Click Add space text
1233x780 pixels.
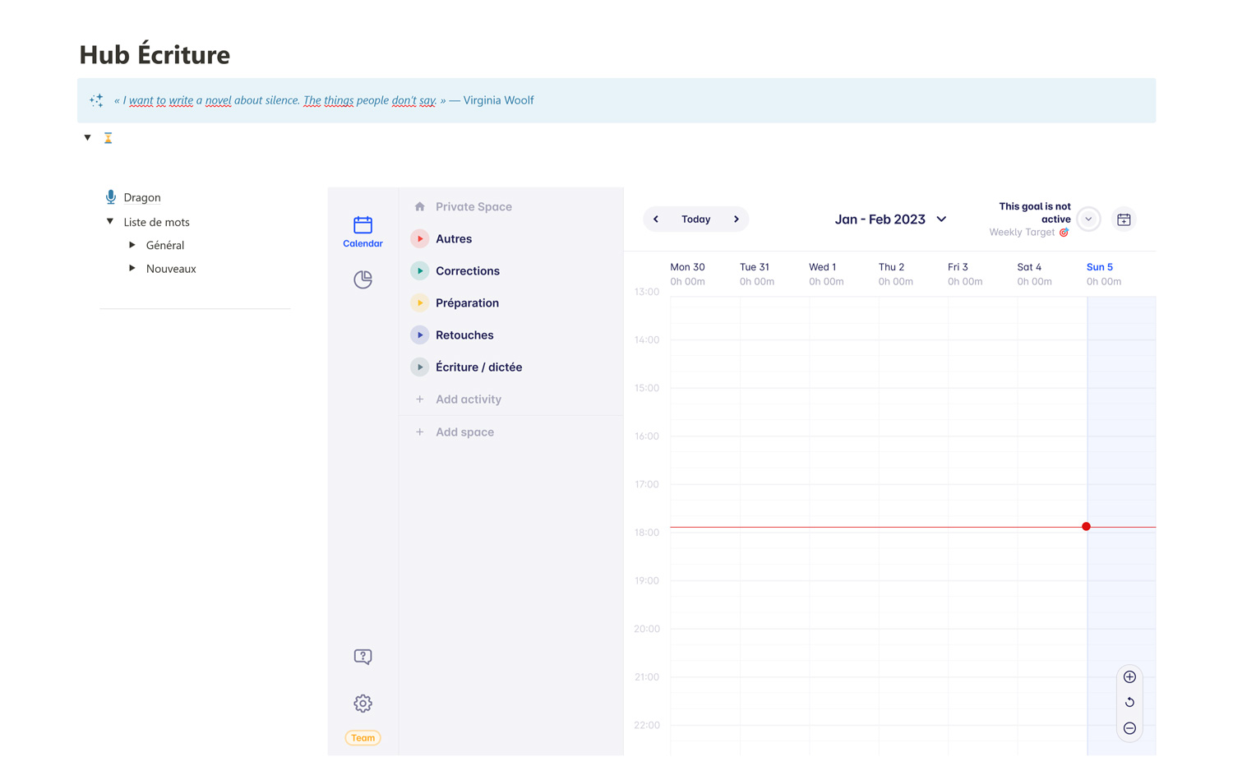tap(464, 432)
